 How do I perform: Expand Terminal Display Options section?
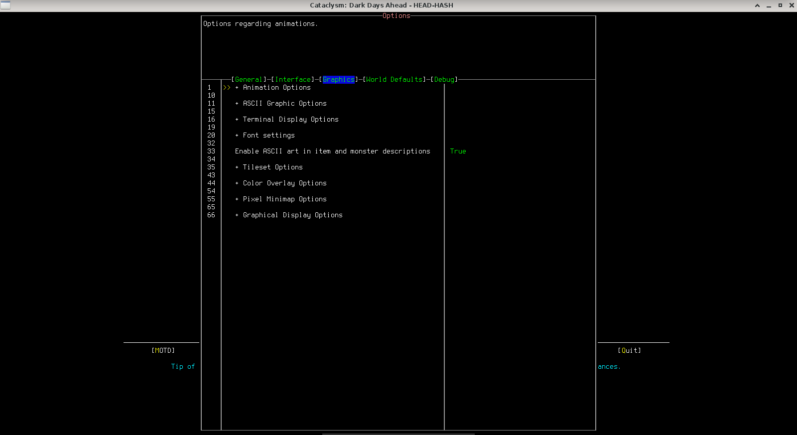point(290,120)
